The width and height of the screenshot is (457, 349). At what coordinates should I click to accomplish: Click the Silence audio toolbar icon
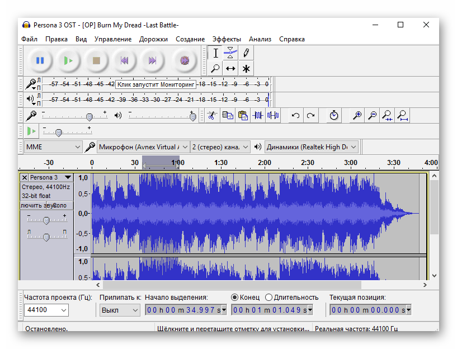coord(272,116)
